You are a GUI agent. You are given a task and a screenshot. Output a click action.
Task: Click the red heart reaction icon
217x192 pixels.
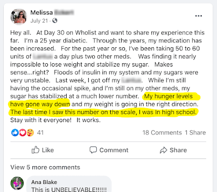pos(23,133)
